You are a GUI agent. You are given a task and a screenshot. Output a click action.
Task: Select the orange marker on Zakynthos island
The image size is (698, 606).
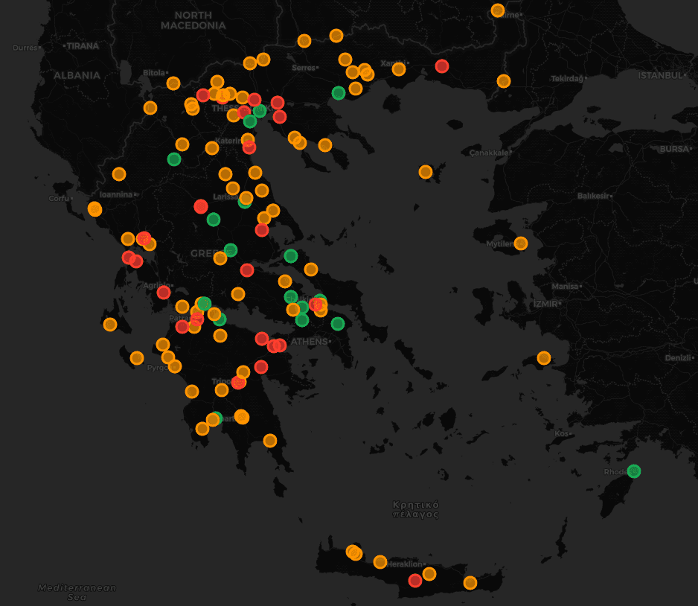[x=136, y=358]
